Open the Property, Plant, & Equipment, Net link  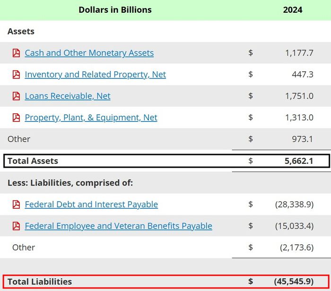pyautogui.click(x=91, y=118)
